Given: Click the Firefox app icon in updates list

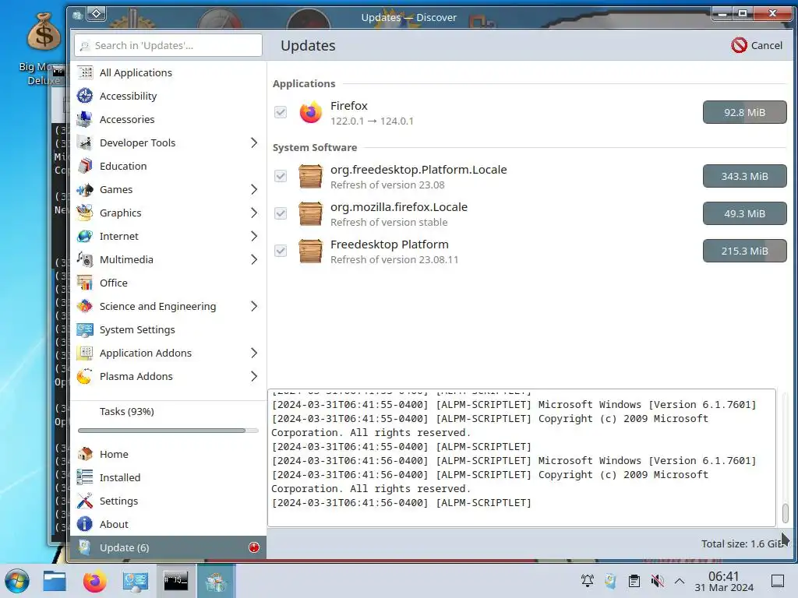Looking at the screenshot, I should 310,112.
